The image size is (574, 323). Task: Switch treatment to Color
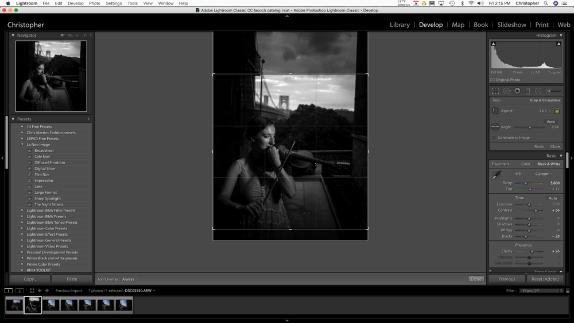click(526, 164)
